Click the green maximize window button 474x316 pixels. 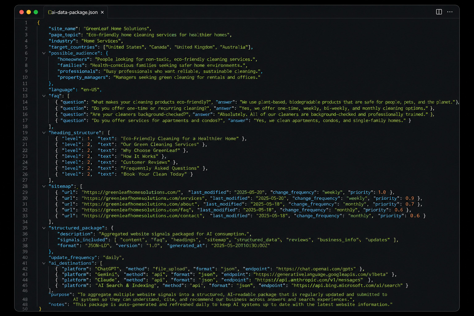pos(36,12)
